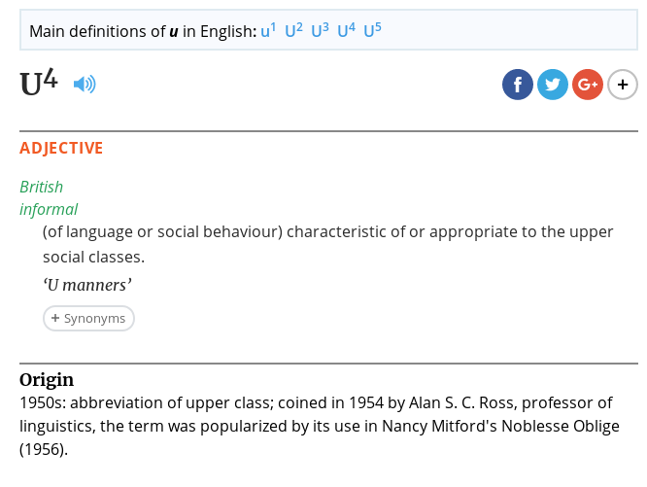Click the large U4 headword title
Screen dimensions: 647x487
point(39,84)
